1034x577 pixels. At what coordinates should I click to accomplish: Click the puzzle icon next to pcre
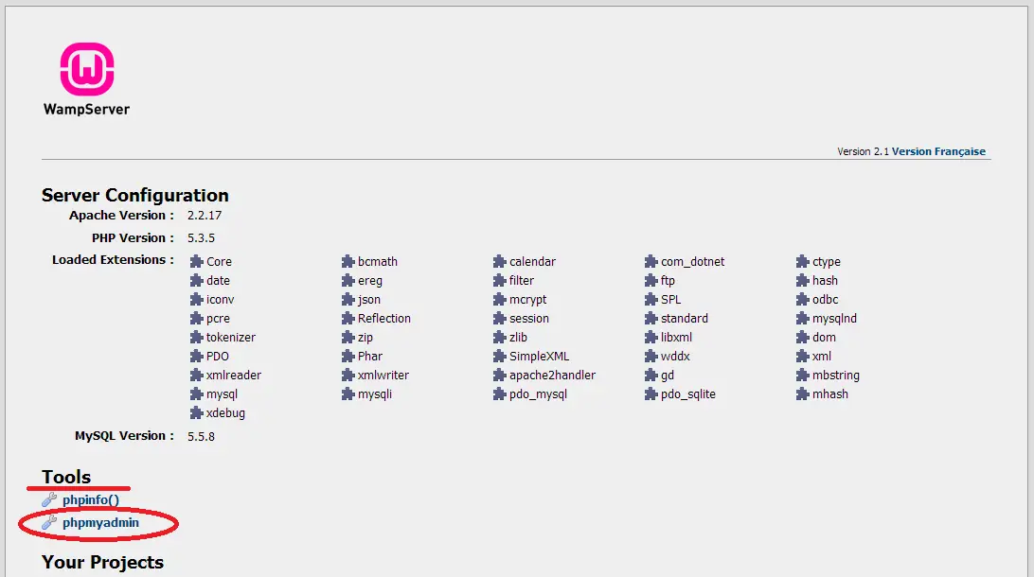click(x=197, y=319)
